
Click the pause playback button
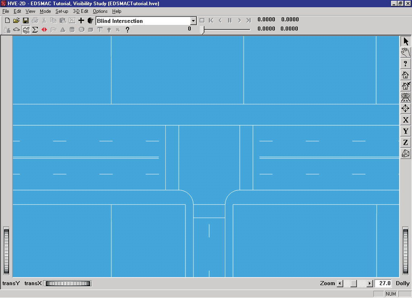(x=230, y=20)
